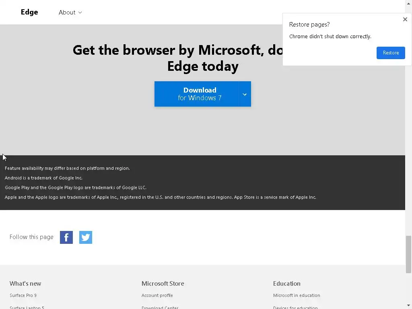412x309 pixels.
Task: Click the vertical scrollbar thumb
Action: point(408,254)
